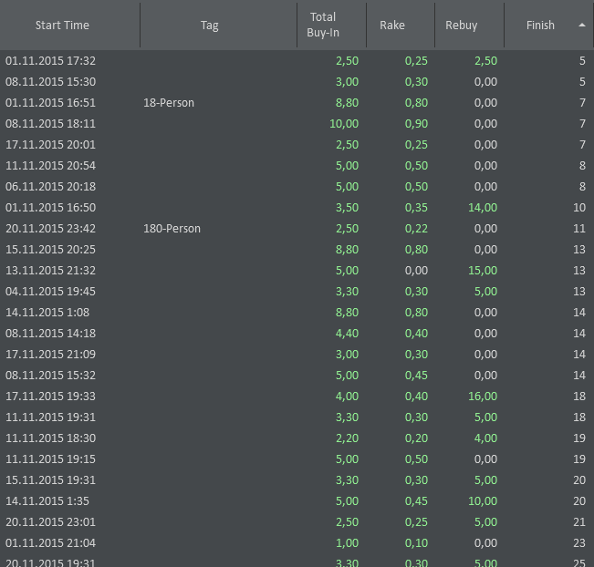Click the Finish column header label
Image resolution: width=594 pixels, height=567 pixels.
(540, 26)
